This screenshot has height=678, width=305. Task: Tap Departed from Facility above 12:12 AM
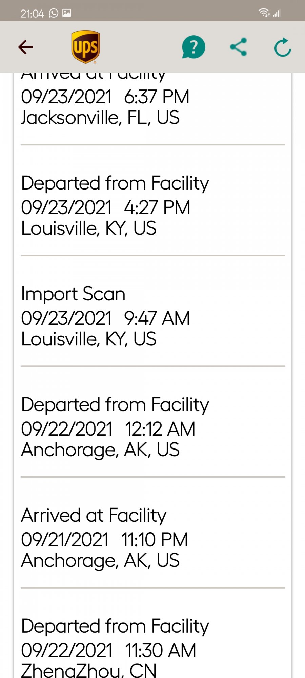(115, 405)
